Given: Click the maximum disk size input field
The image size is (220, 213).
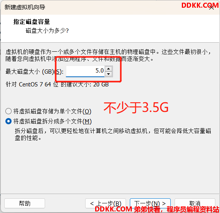Looking at the screenshot, I should pos(85,71).
